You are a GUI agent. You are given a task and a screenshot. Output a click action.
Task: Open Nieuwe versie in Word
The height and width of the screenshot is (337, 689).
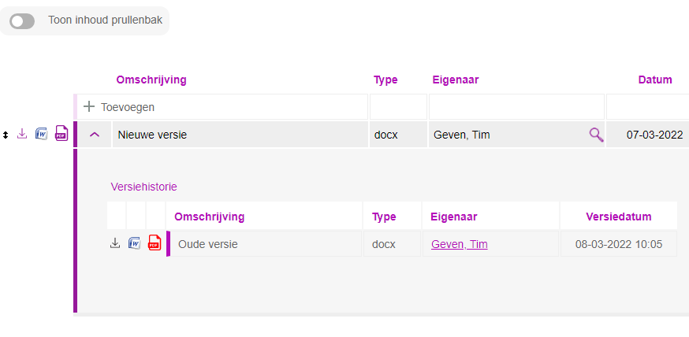tap(41, 133)
